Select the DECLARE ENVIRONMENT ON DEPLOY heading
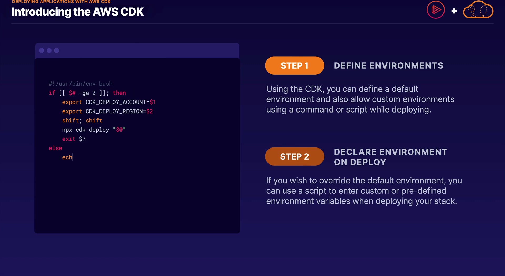This screenshot has width=505, height=276. pos(390,157)
